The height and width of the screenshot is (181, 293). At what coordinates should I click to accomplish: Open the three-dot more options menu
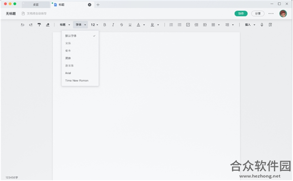tap(271, 14)
